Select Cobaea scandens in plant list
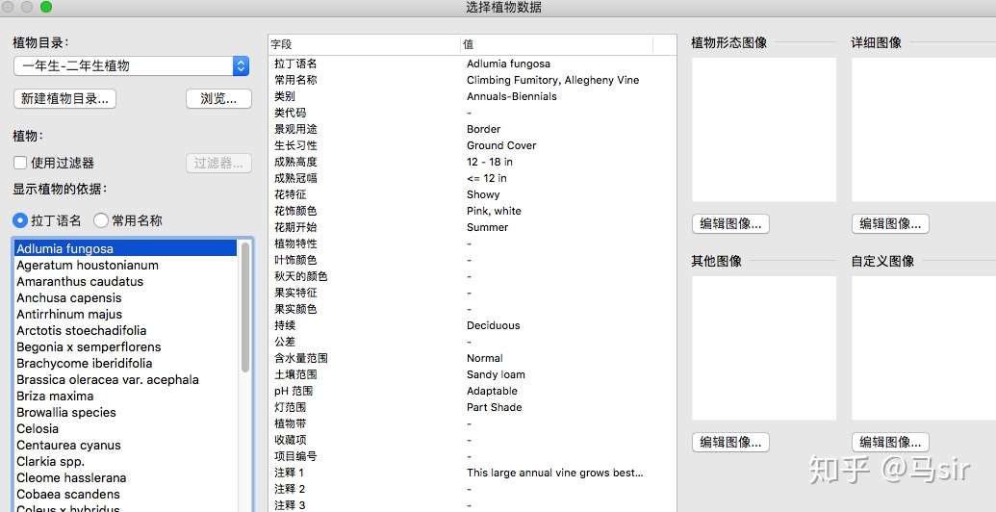 [126, 495]
